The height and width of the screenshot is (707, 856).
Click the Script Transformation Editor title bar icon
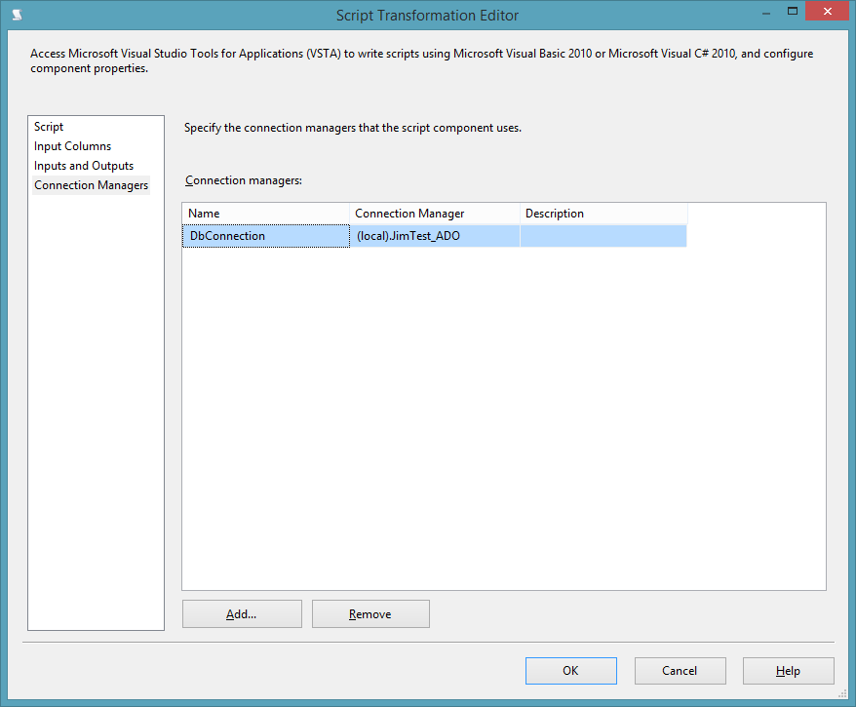(x=15, y=15)
